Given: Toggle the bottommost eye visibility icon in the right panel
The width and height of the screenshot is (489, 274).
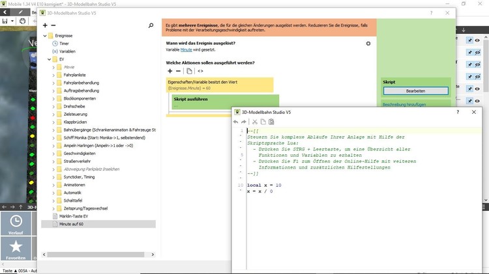Looking at the screenshot, I should (477, 101).
